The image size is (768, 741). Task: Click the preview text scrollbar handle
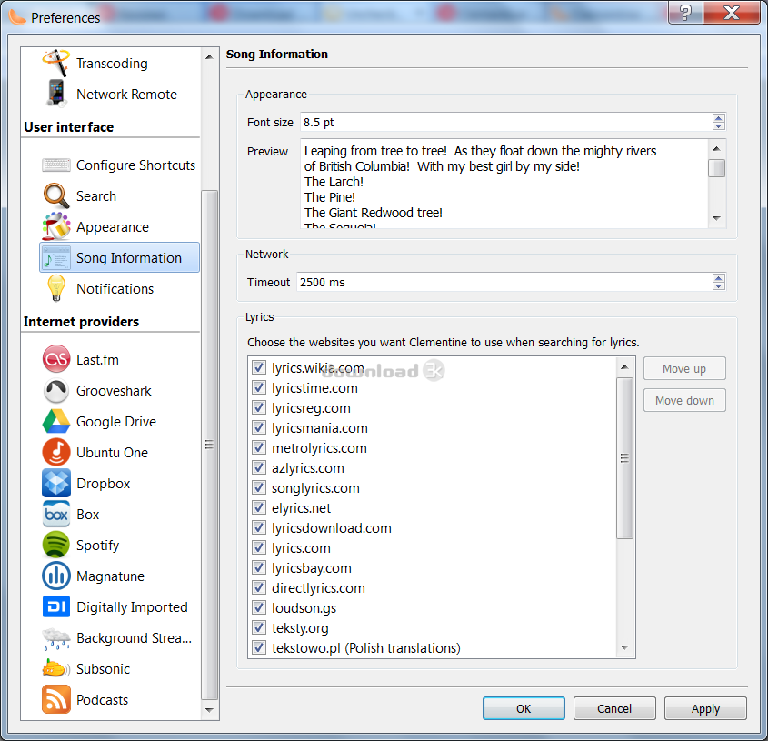tap(717, 168)
